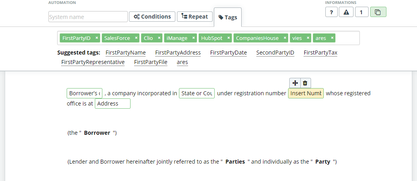Click the trash delete icon above field
Screen dimensions: 417x181
[305, 83]
